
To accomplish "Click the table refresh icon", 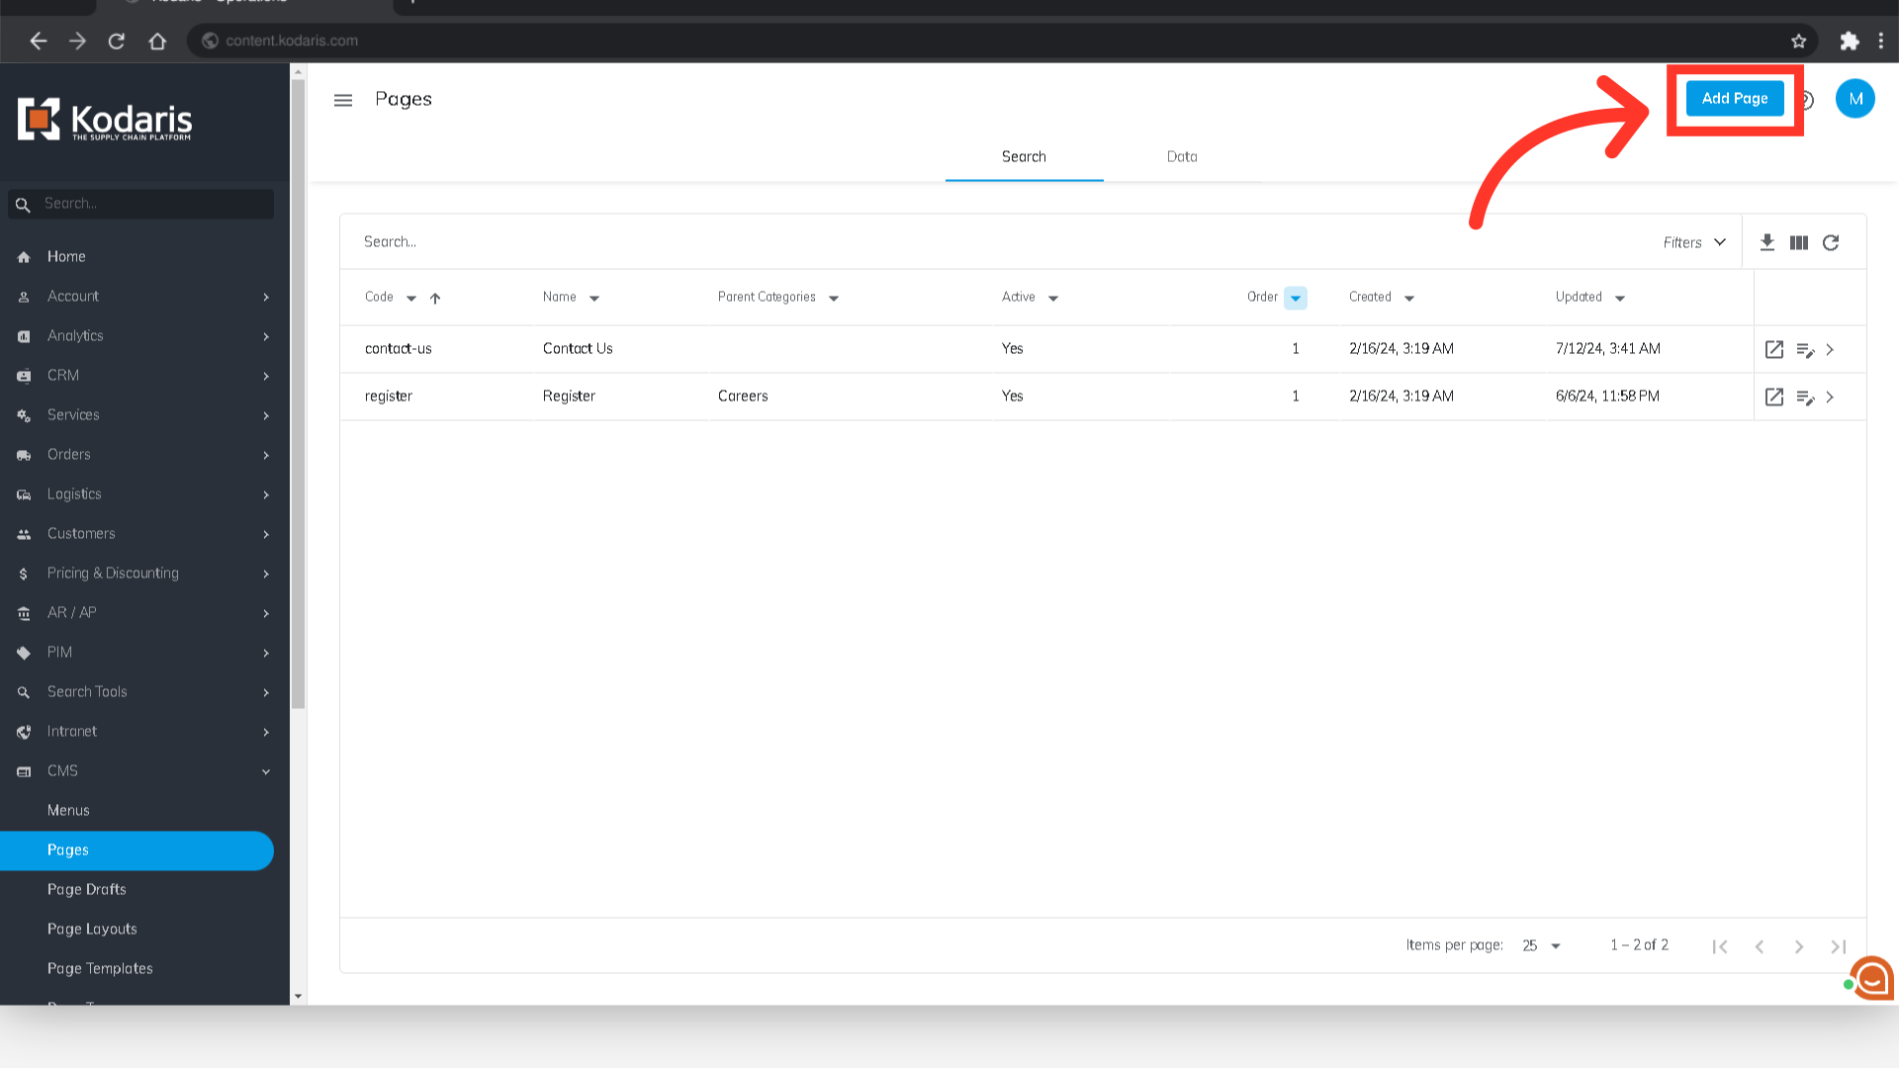I will pyautogui.click(x=1831, y=242).
